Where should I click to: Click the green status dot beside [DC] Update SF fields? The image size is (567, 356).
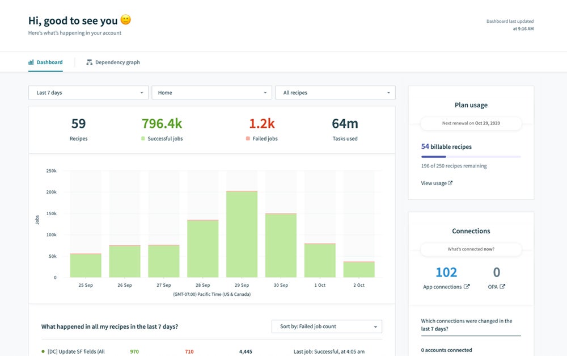pyautogui.click(x=43, y=351)
